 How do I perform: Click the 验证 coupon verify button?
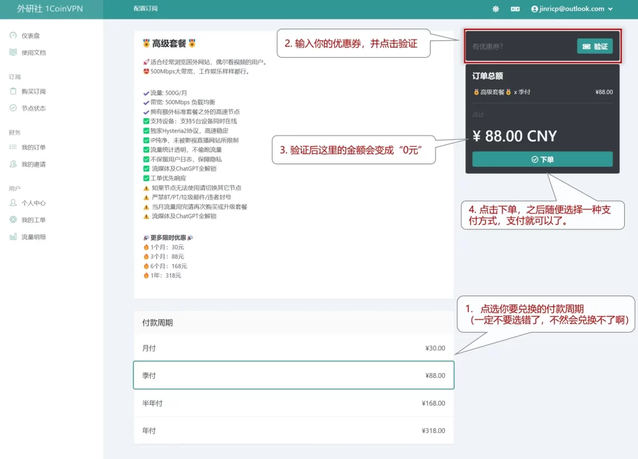[595, 46]
